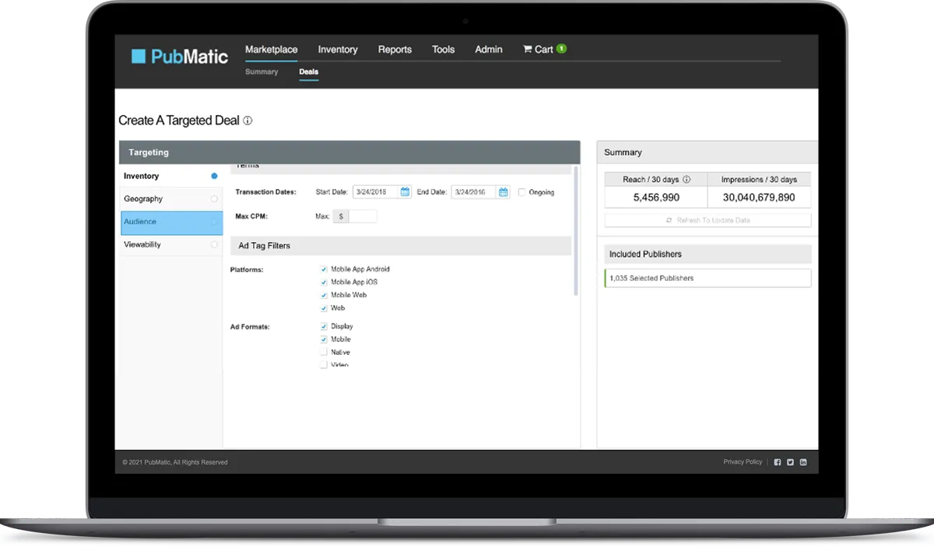Click info icon beside Create A Targeted Deal
The height and width of the screenshot is (547, 934).
click(248, 121)
